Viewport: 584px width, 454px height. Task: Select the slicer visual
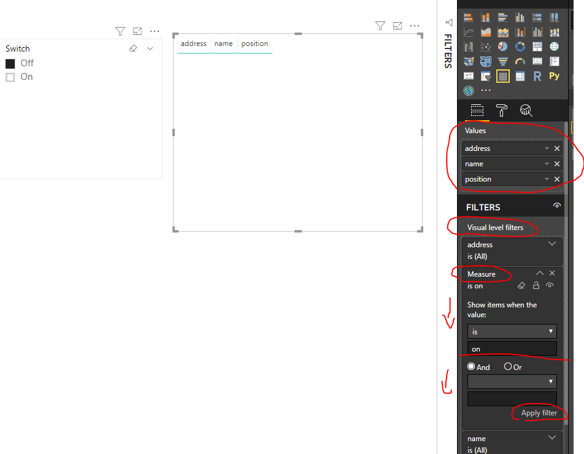click(486, 76)
